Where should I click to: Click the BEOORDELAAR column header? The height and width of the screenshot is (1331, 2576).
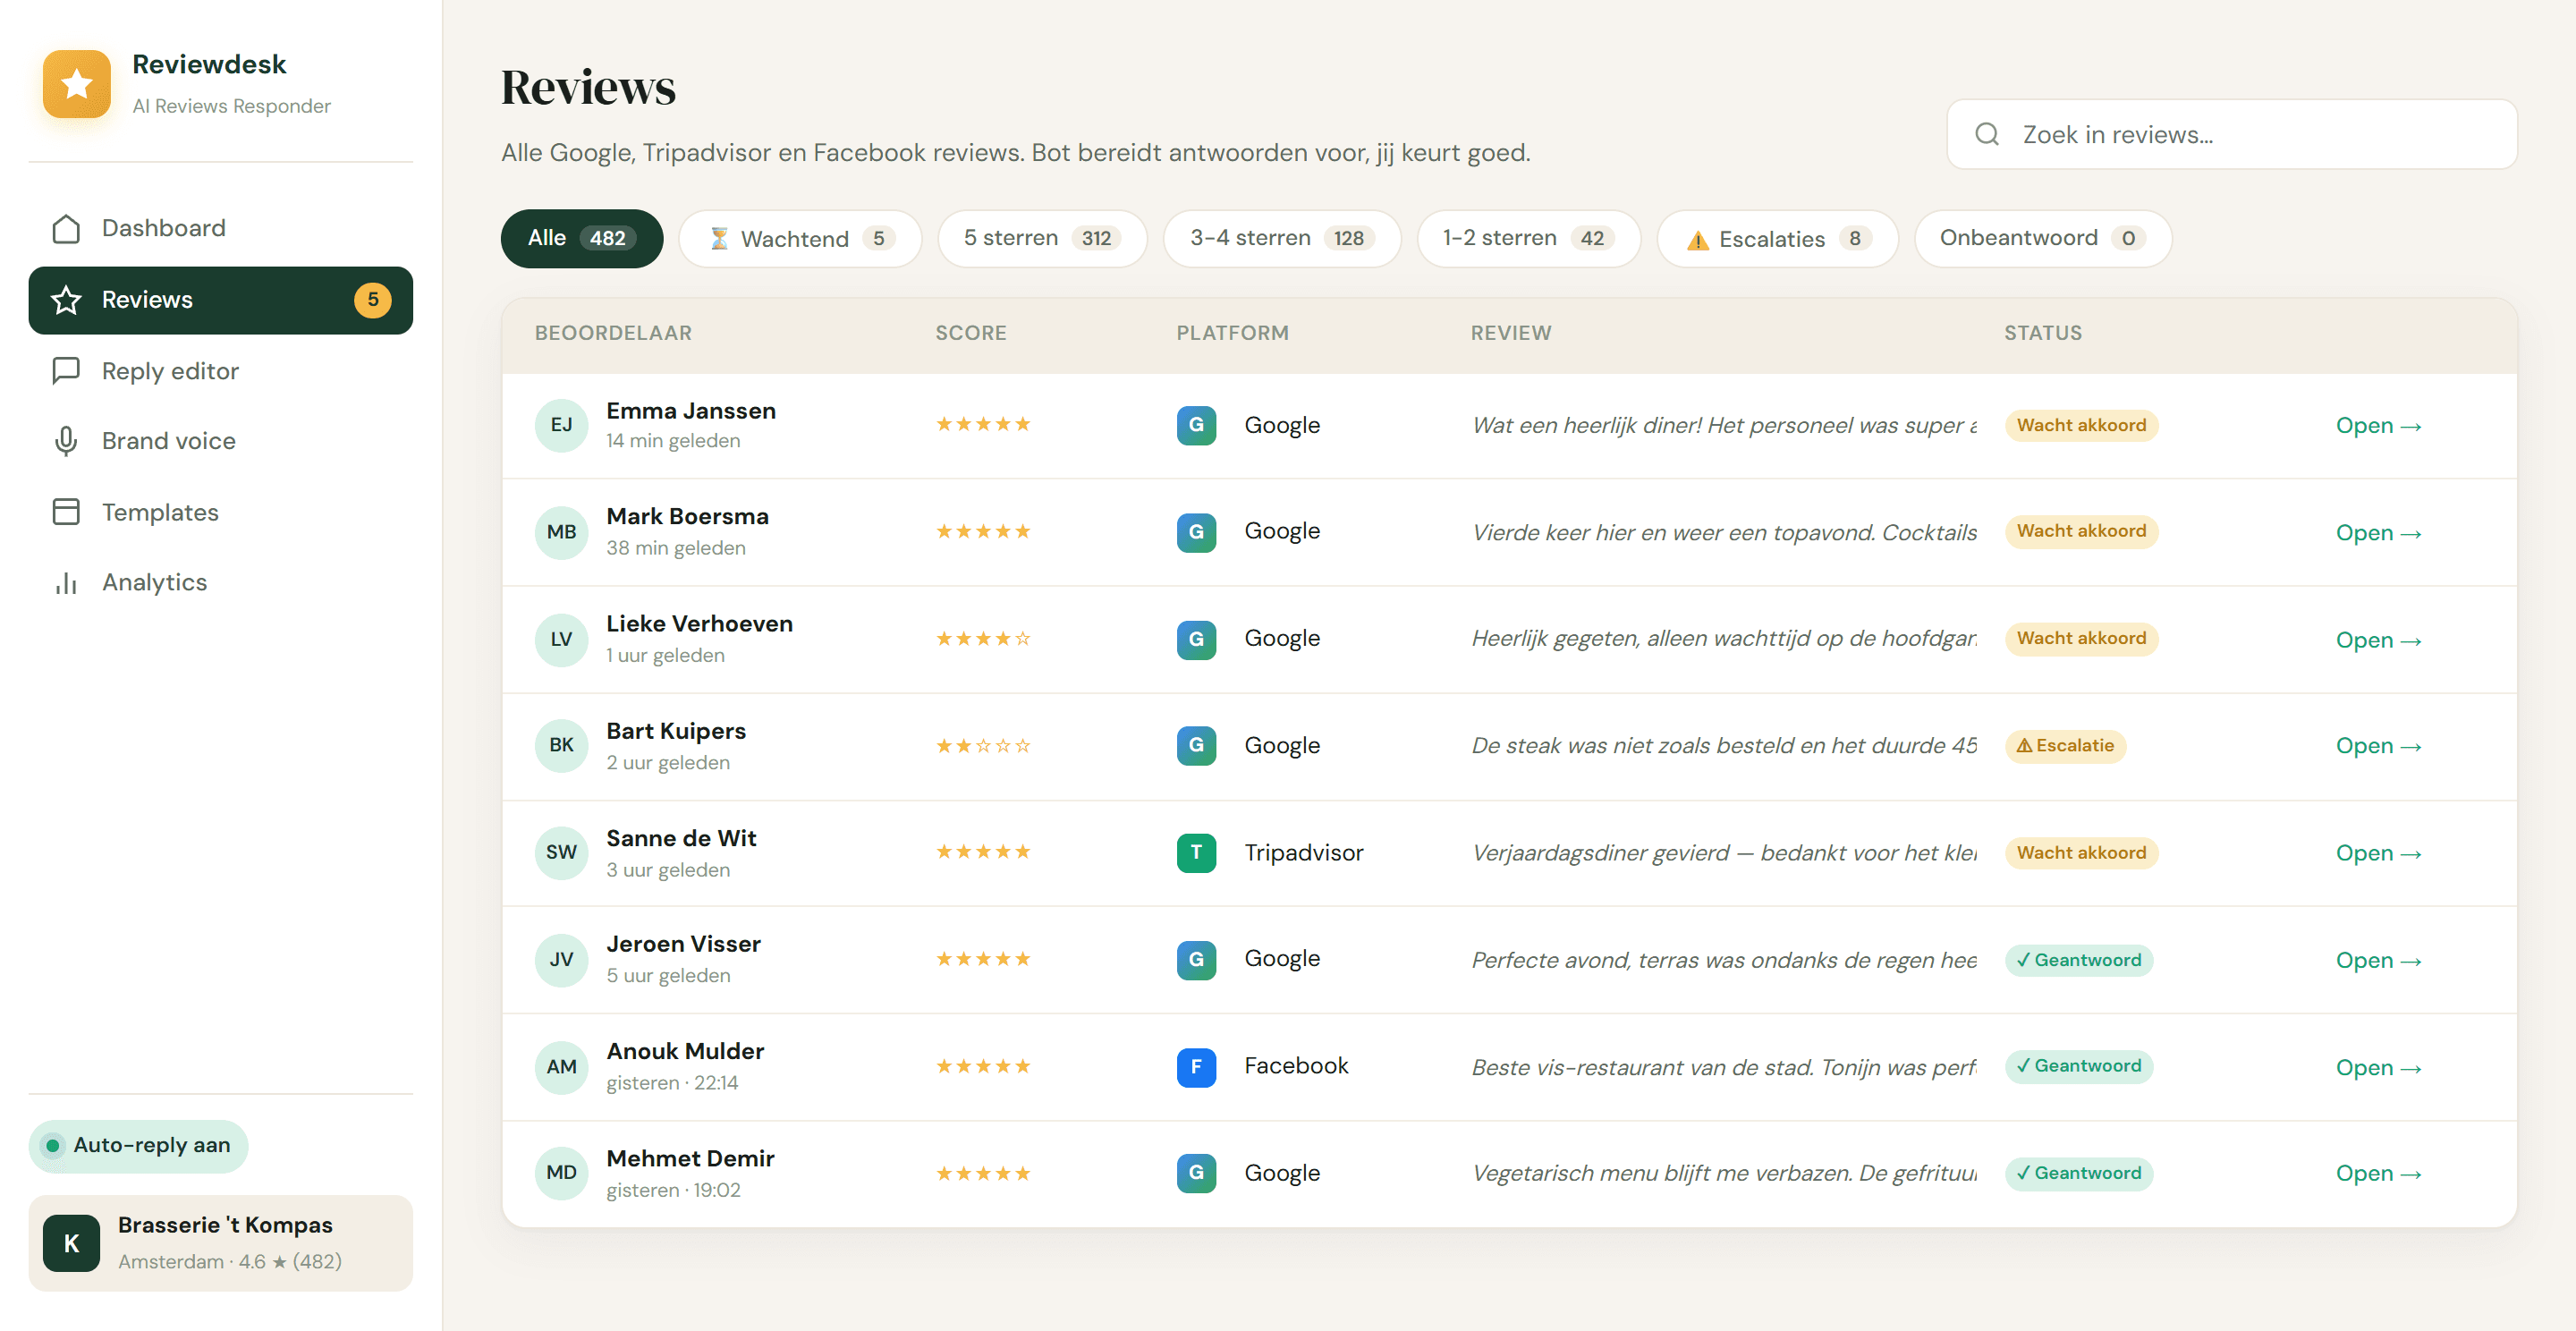613,333
